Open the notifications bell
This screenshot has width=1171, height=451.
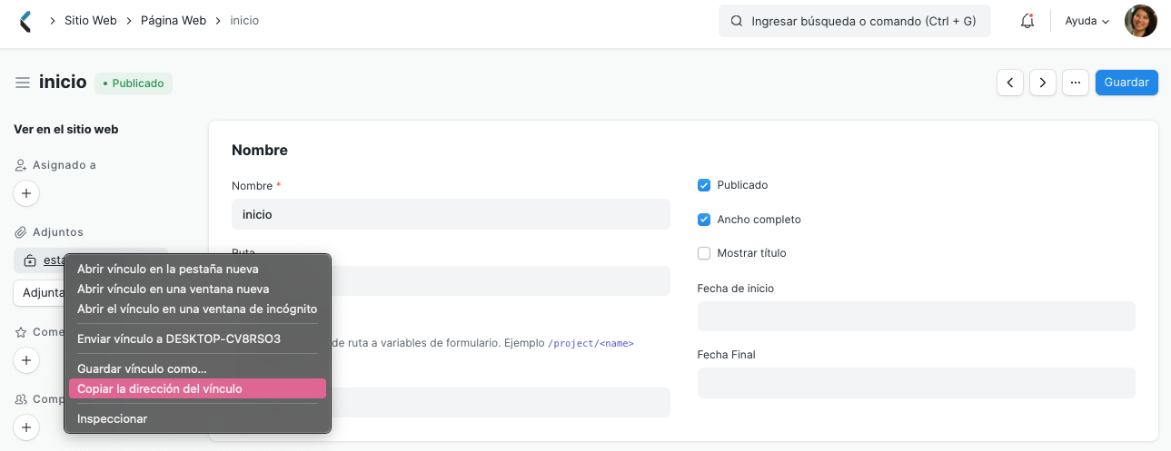1027,21
